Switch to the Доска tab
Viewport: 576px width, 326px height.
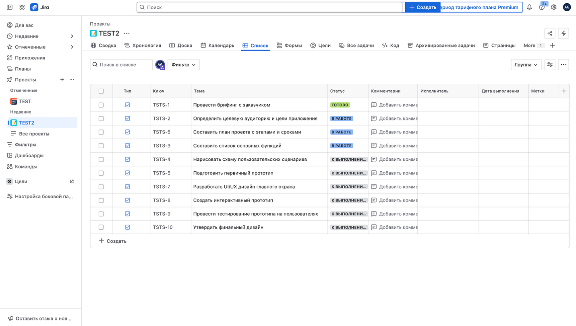coord(180,46)
